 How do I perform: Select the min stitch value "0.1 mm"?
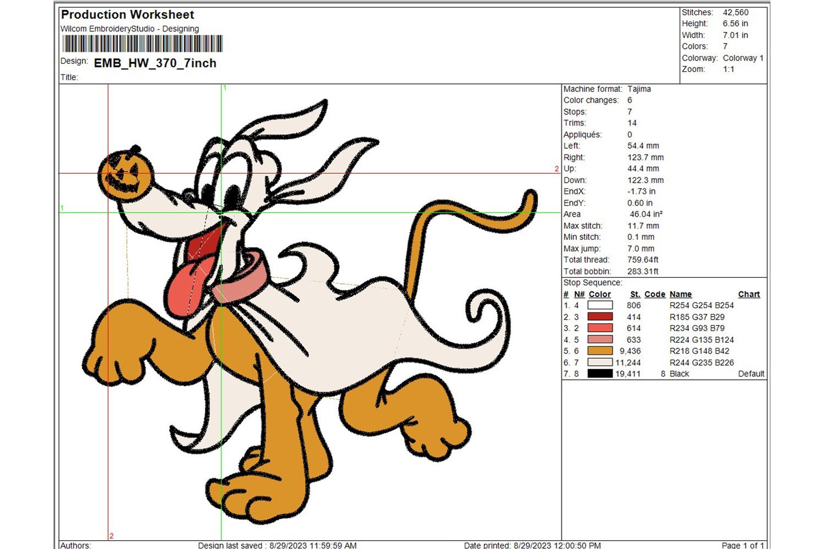tap(641, 237)
